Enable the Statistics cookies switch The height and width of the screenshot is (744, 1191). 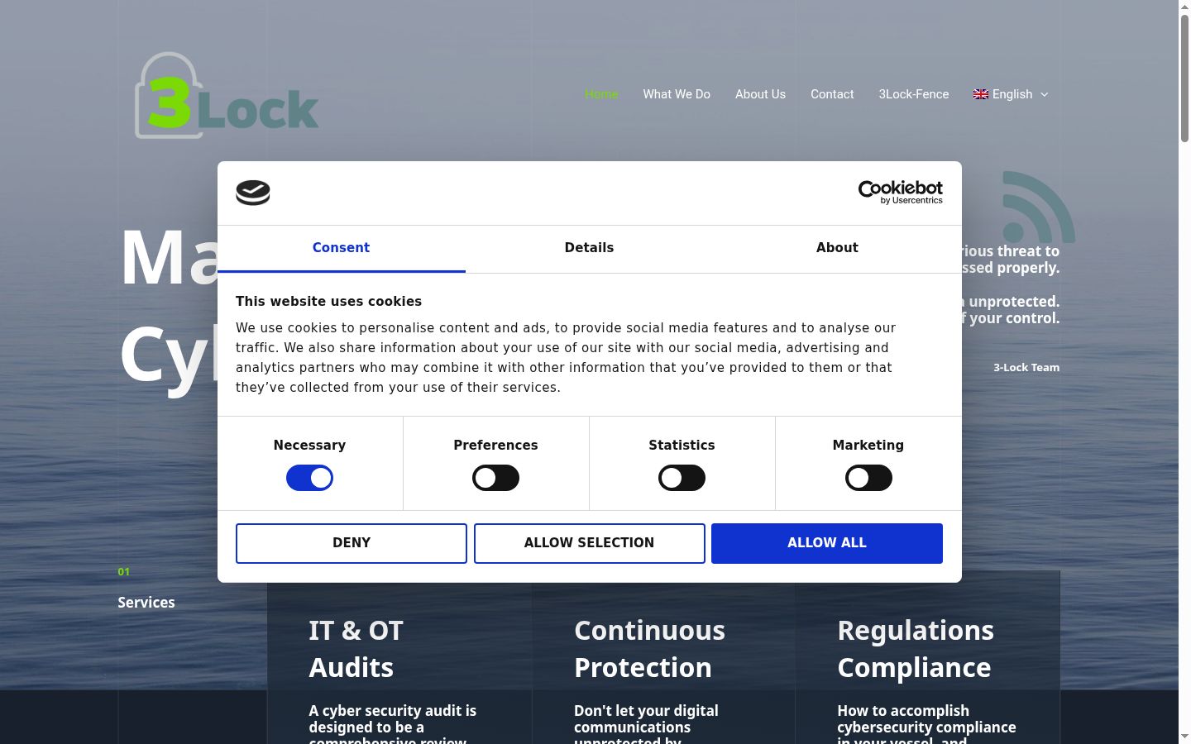pyautogui.click(x=682, y=478)
